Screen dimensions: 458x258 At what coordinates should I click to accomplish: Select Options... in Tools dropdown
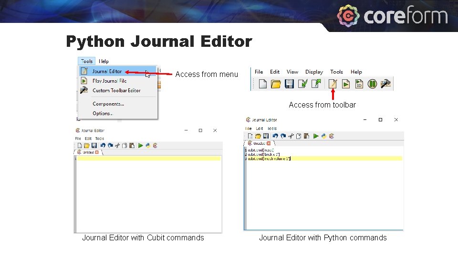118,113
